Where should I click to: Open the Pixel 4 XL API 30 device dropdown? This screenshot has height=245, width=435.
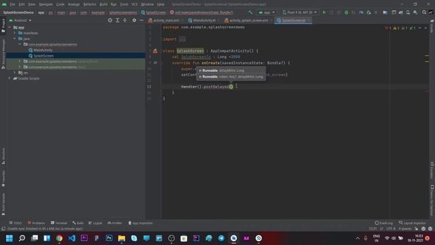pyautogui.click(x=300, y=12)
